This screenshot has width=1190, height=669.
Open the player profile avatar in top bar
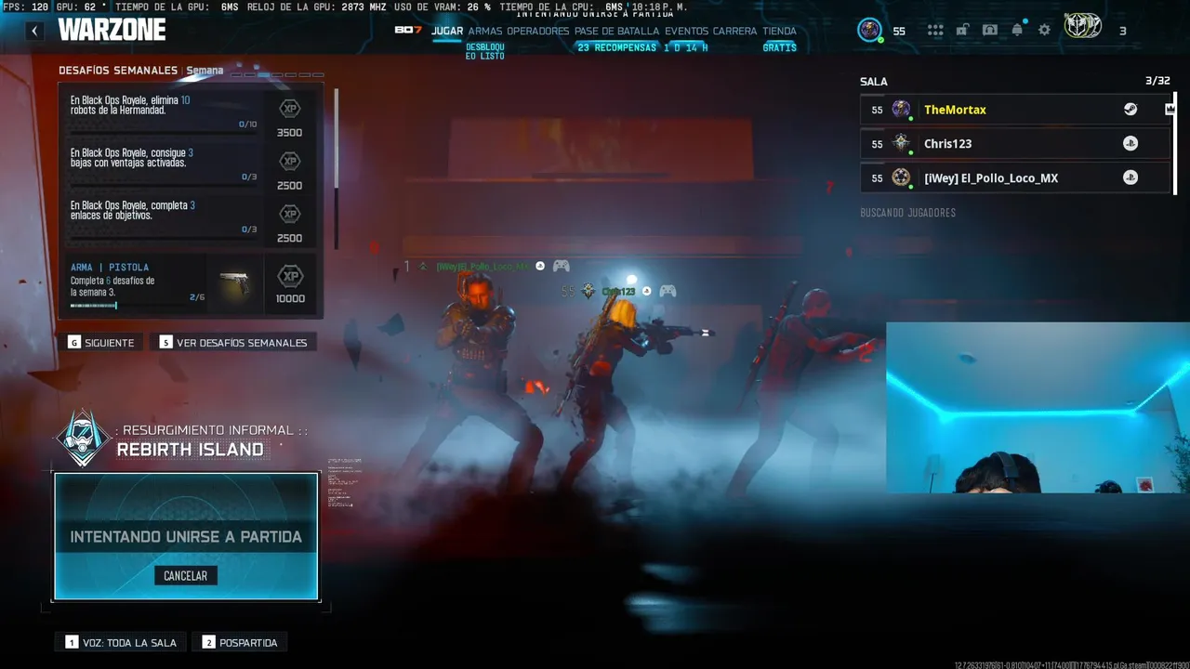pos(869,30)
